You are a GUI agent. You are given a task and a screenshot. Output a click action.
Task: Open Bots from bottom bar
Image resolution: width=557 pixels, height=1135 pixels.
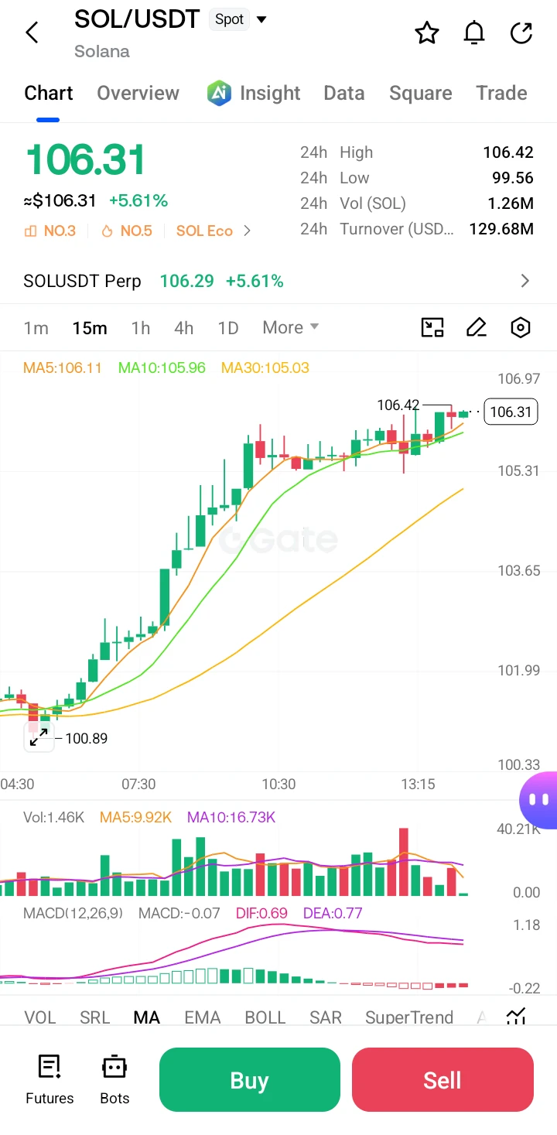tap(114, 1079)
